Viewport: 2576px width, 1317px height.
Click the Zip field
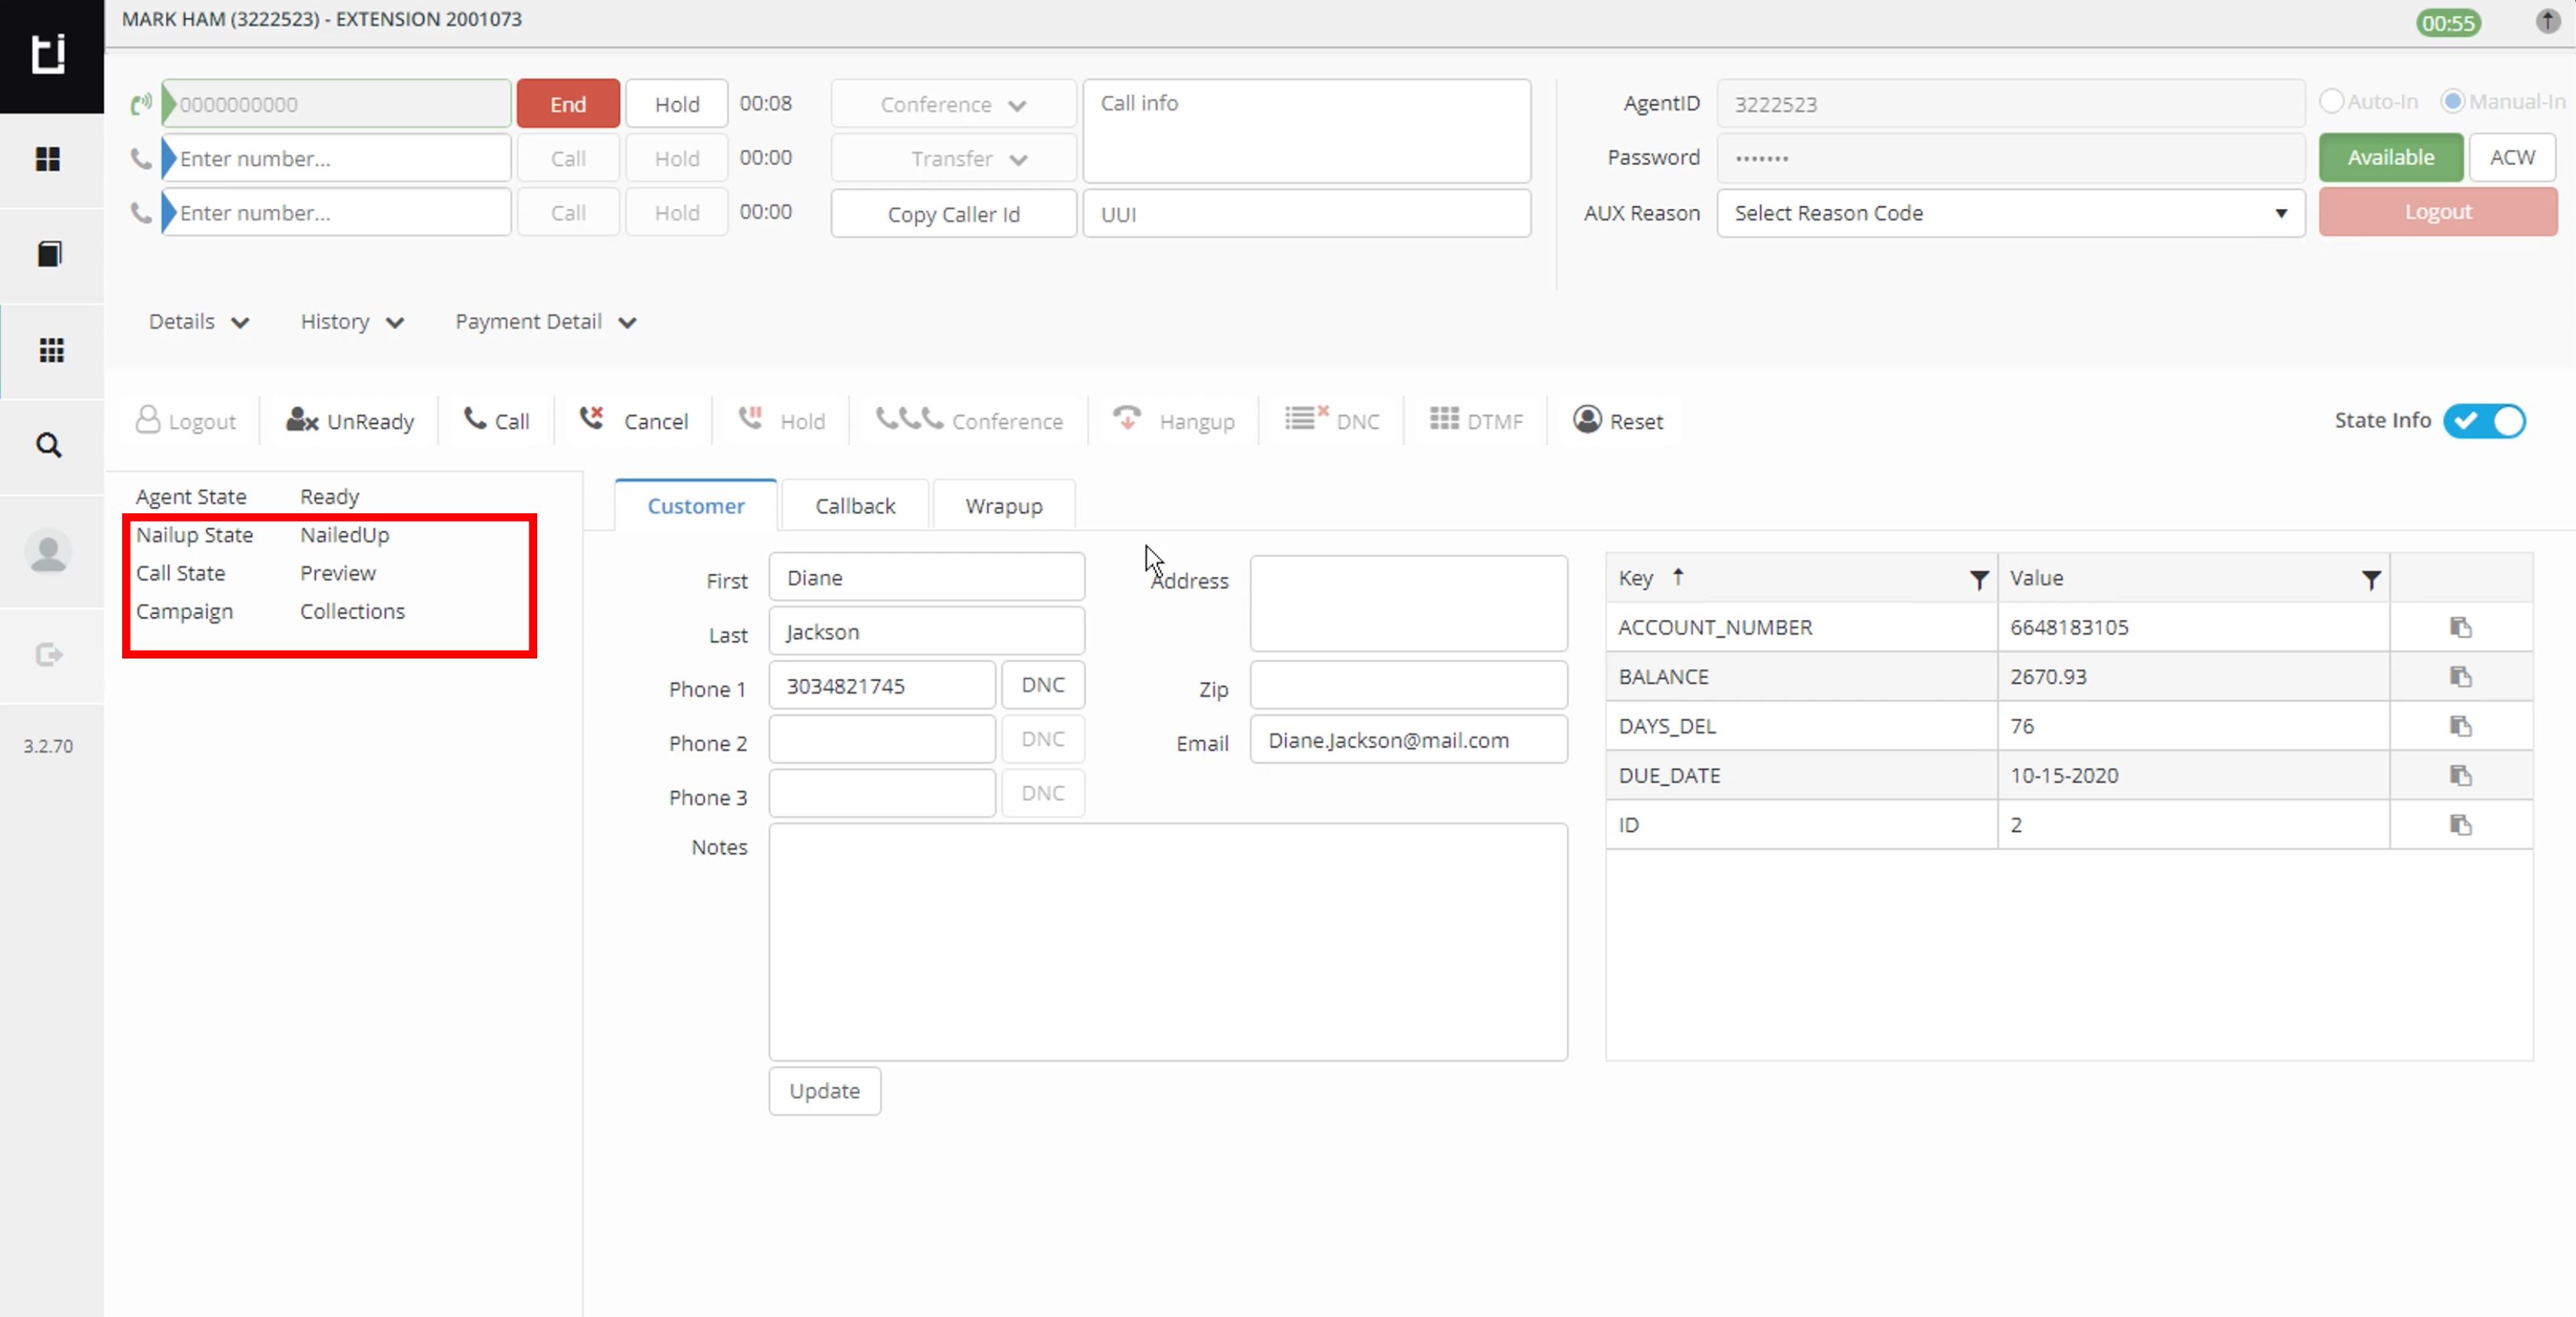1408,685
